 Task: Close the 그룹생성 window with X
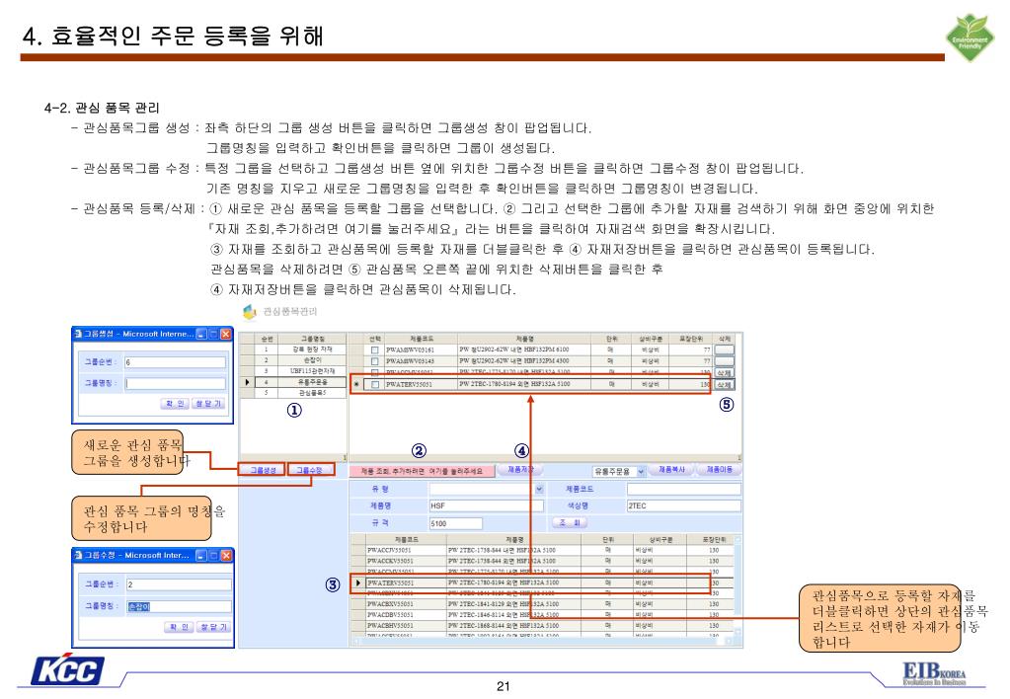click(x=225, y=334)
